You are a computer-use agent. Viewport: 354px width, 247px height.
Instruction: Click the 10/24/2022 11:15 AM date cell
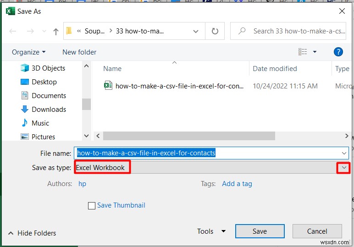pyautogui.click(x=285, y=86)
